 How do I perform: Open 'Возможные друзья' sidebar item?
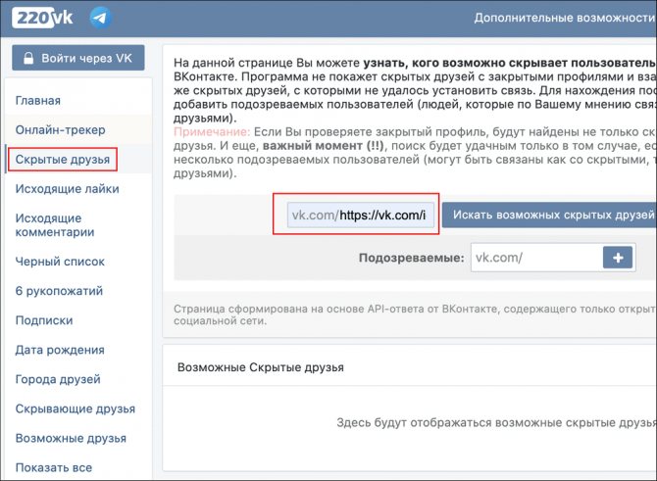tap(71, 438)
